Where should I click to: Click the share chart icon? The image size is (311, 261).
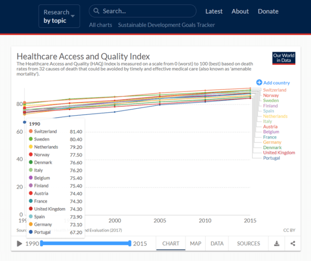pyautogui.click(x=293, y=244)
